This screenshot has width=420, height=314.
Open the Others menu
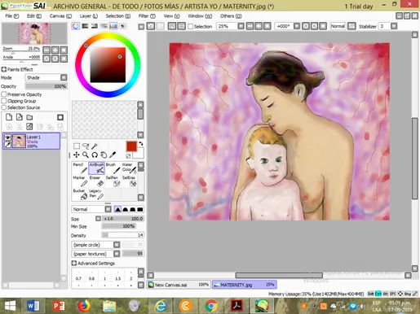231,16
